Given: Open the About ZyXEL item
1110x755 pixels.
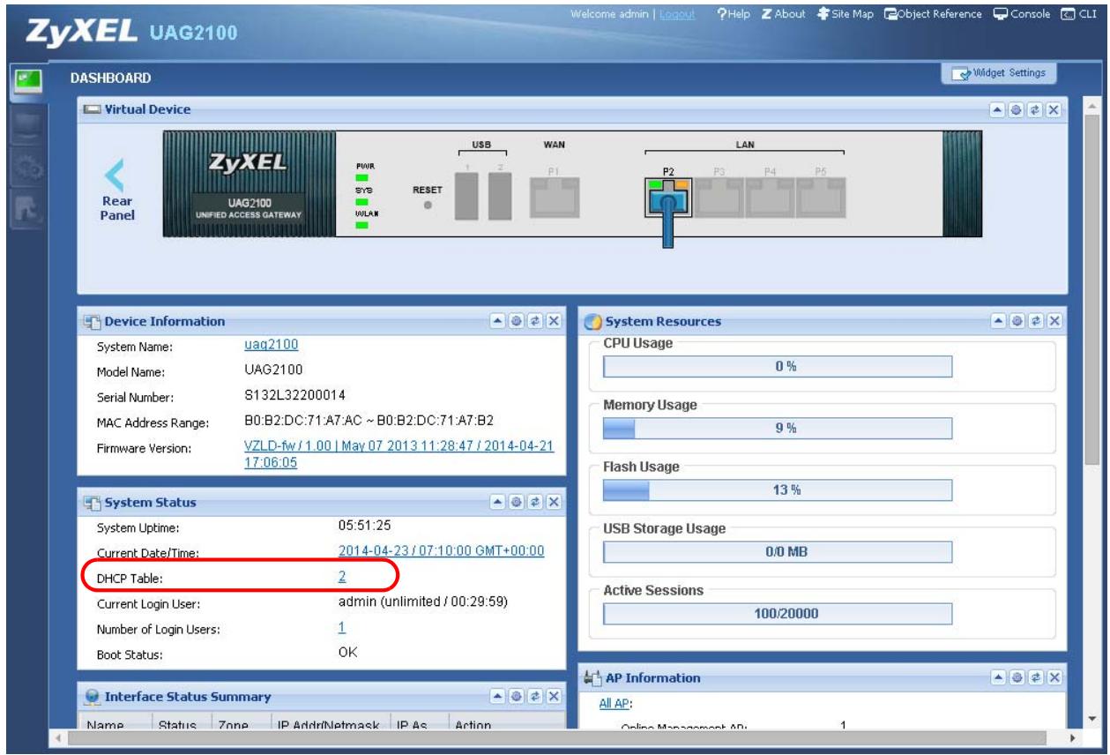Looking at the screenshot, I should pos(784,13).
